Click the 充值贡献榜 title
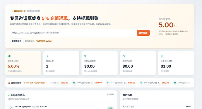The width and height of the screenshot is (202, 109). pyautogui.click(x=16, y=83)
